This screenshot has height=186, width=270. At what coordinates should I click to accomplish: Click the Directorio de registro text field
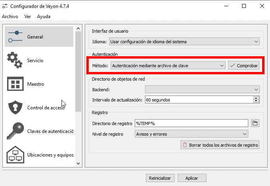(191, 123)
